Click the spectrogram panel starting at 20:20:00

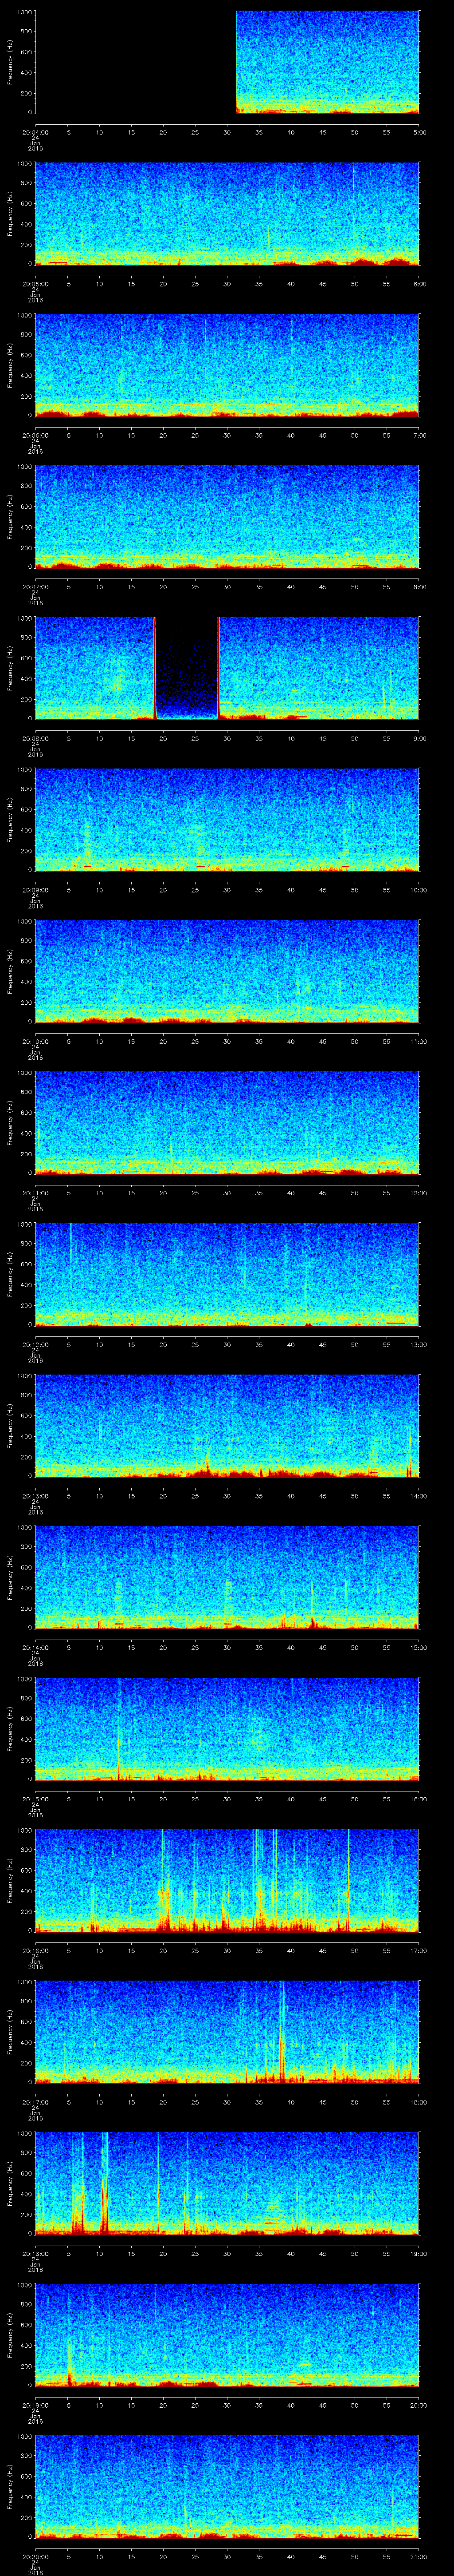[227, 2487]
